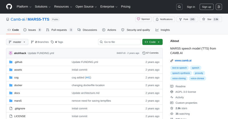This screenshot has height=119, width=228.
Task: Click the pulse icon beside Activity
Action: tap(172, 97)
